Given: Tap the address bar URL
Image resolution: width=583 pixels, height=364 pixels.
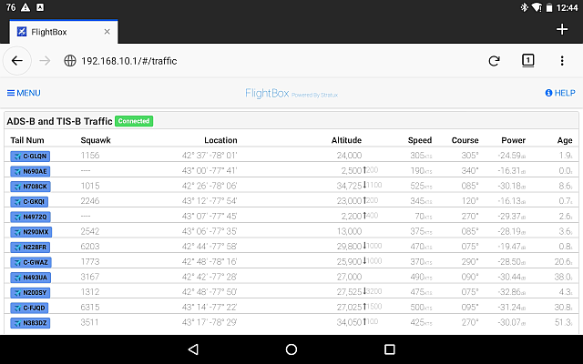Looking at the screenshot, I should (x=129, y=61).
